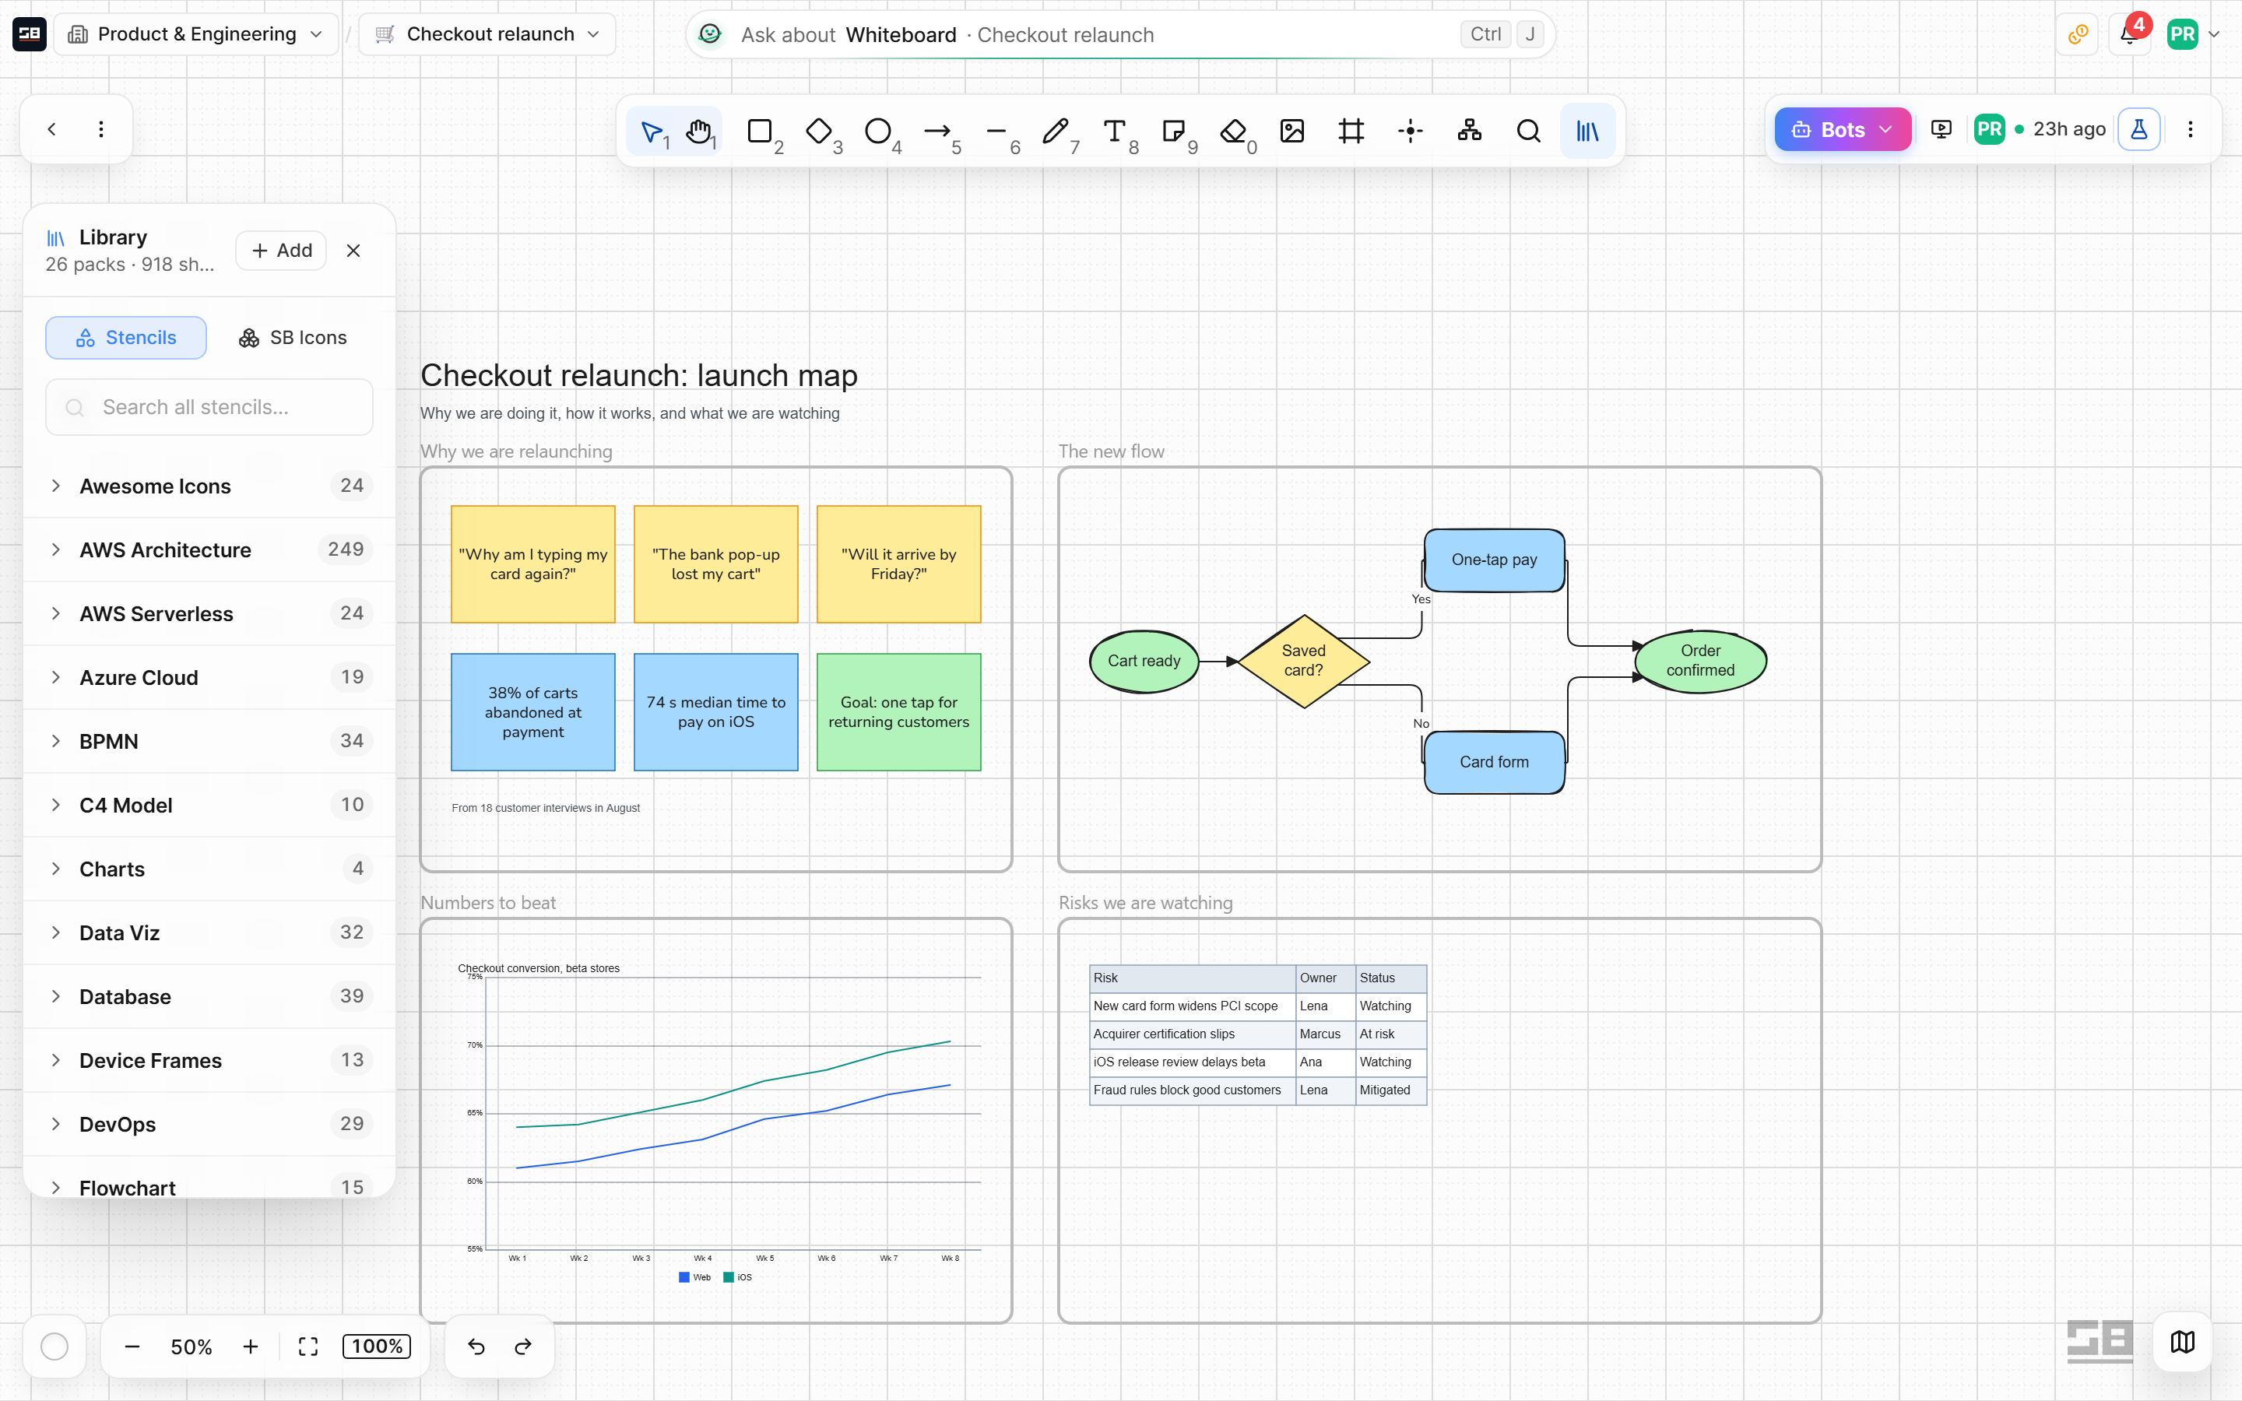Viewport: 2242px width, 1401px height.
Task: Select the 'Saved card?' diamond shape
Action: pos(1303,661)
